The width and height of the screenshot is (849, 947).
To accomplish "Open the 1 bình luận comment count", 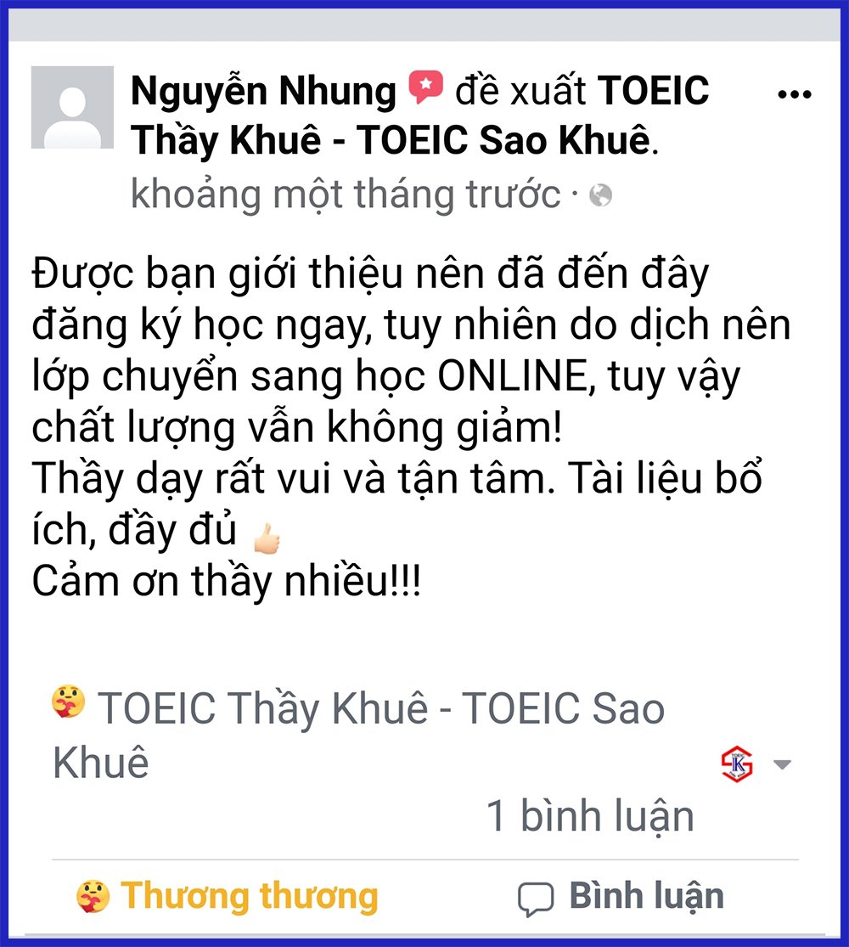I will coord(590,815).
